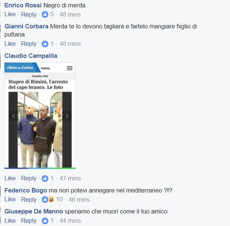The image size is (230, 226).
Task: Click 47 mins timestamp under image comment
Action: (x=70, y=178)
